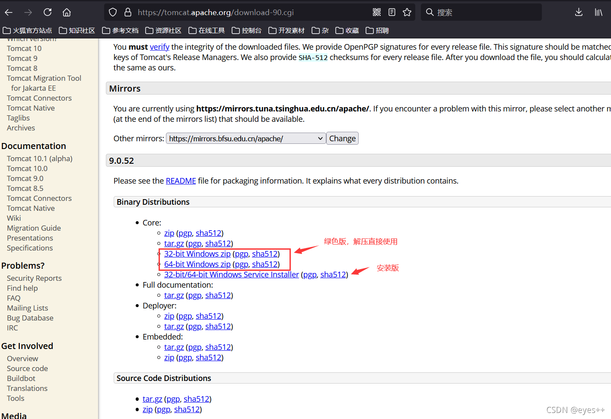The width and height of the screenshot is (611, 419).
Task: Open the 知识社区 bookmark folder
Action: pos(77,31)
